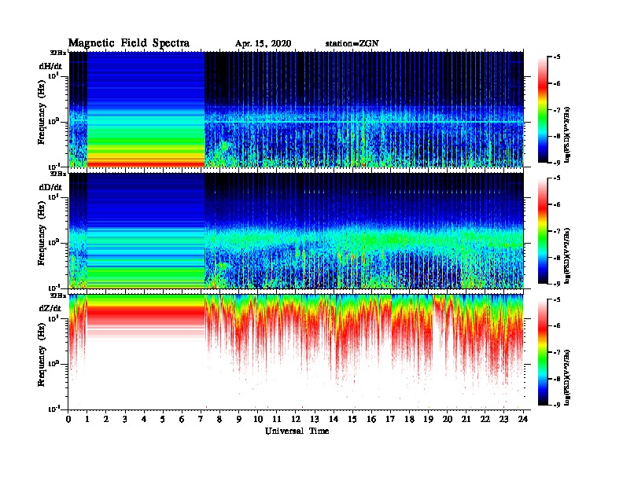Click the 10^-1 frequency tick of the dZ/dt panel
The width and height of the screenshot is (623, 481).
click(x=53, y=409)
